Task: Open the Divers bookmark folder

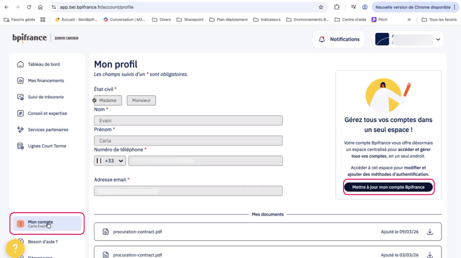Action: pos(161,19)
